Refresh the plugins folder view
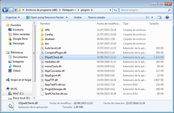 coord(115,10)
